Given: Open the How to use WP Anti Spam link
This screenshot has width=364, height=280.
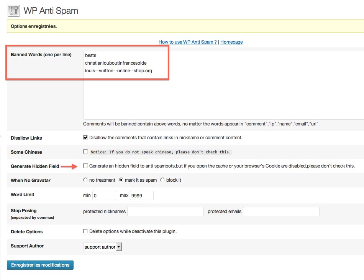Looking at the screenshot, I should [x=188, y=42].
